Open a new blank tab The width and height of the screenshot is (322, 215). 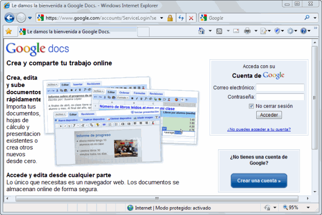[x=144, y=31]
